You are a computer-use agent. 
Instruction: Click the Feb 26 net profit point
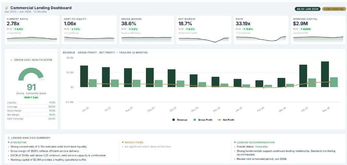pyautogui.click(x=264, y=88)
